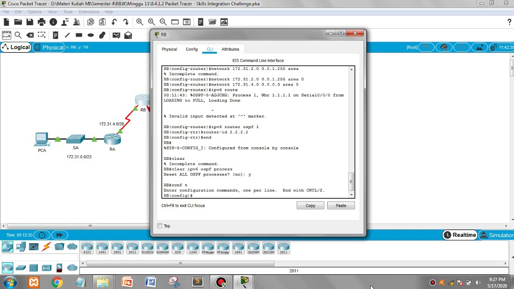Click the Paste button

click(x=341, y=206)
